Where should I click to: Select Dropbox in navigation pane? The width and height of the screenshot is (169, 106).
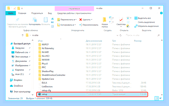(16, 80)
